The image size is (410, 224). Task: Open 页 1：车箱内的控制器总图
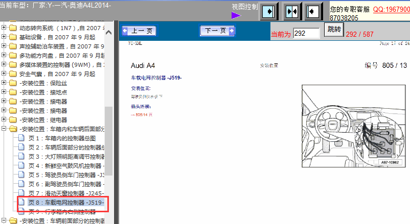point(62,138)
